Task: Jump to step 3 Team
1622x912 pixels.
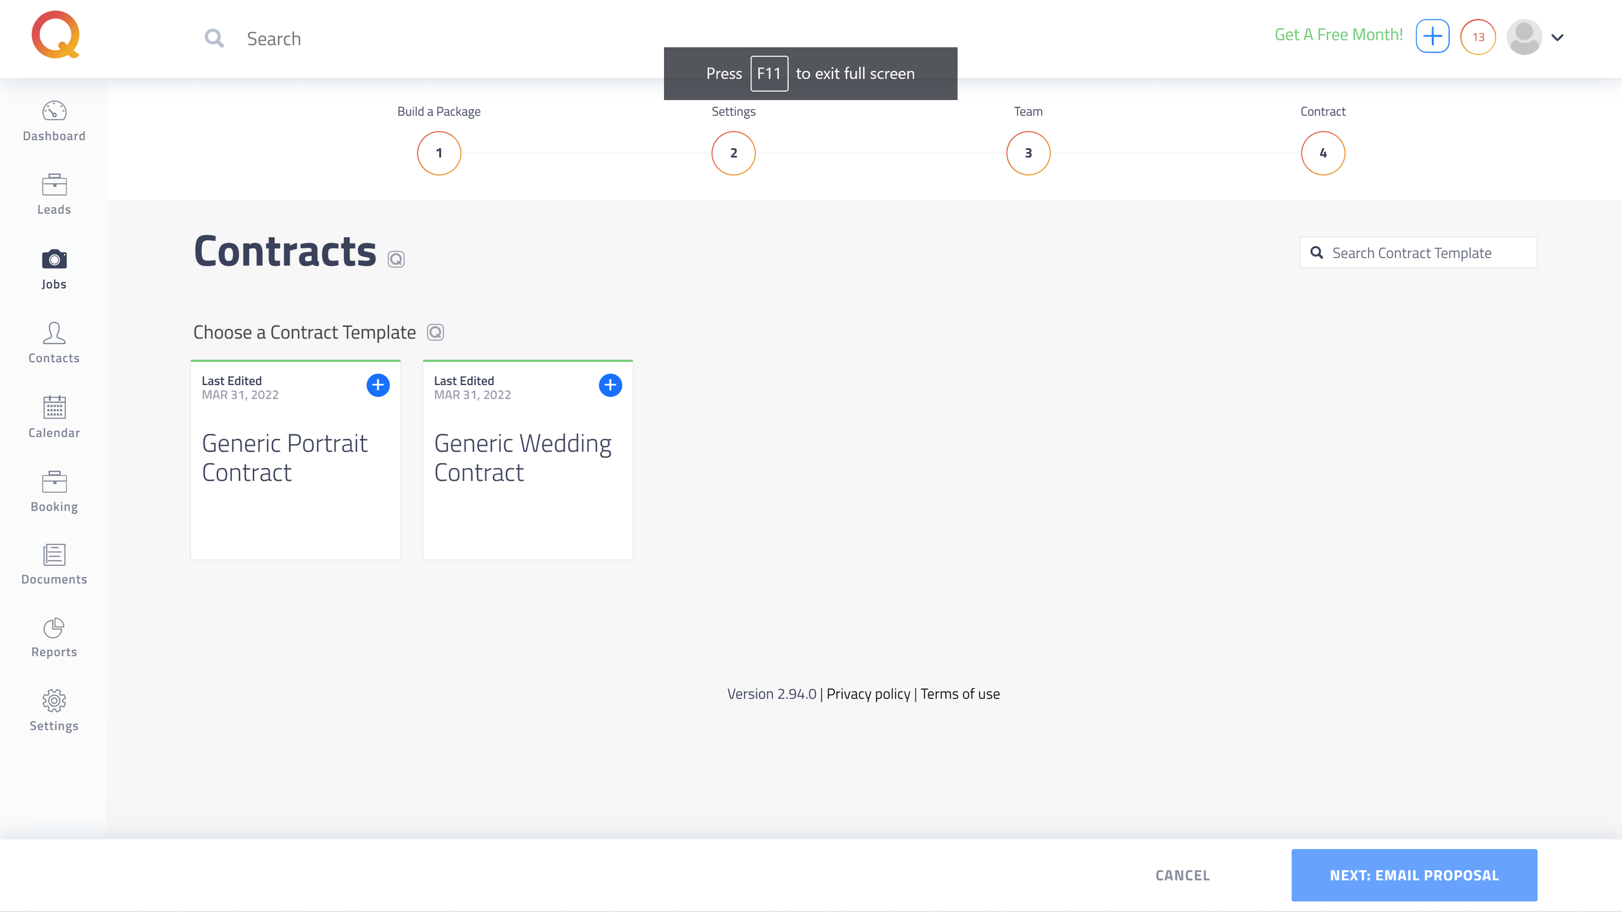Action: pos(1028,153)
